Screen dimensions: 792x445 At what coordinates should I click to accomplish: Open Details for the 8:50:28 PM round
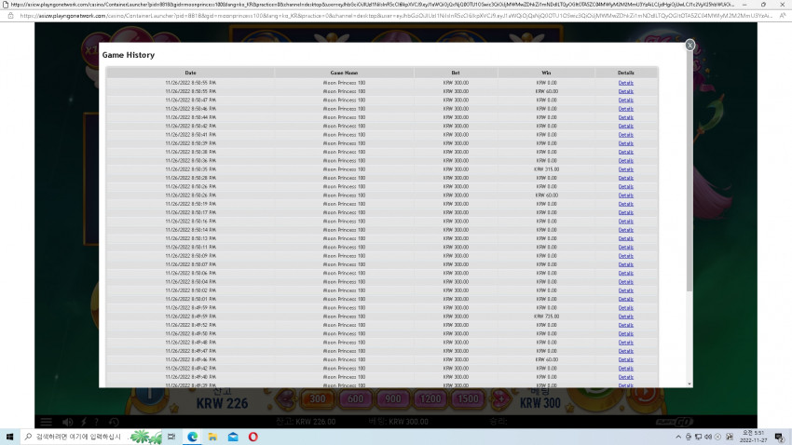click(625, 178)
